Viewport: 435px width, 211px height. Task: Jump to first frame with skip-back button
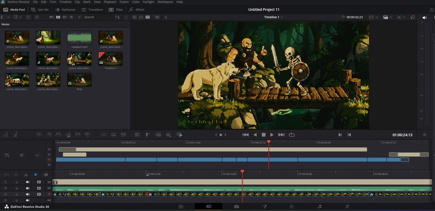tap(245, 135)
